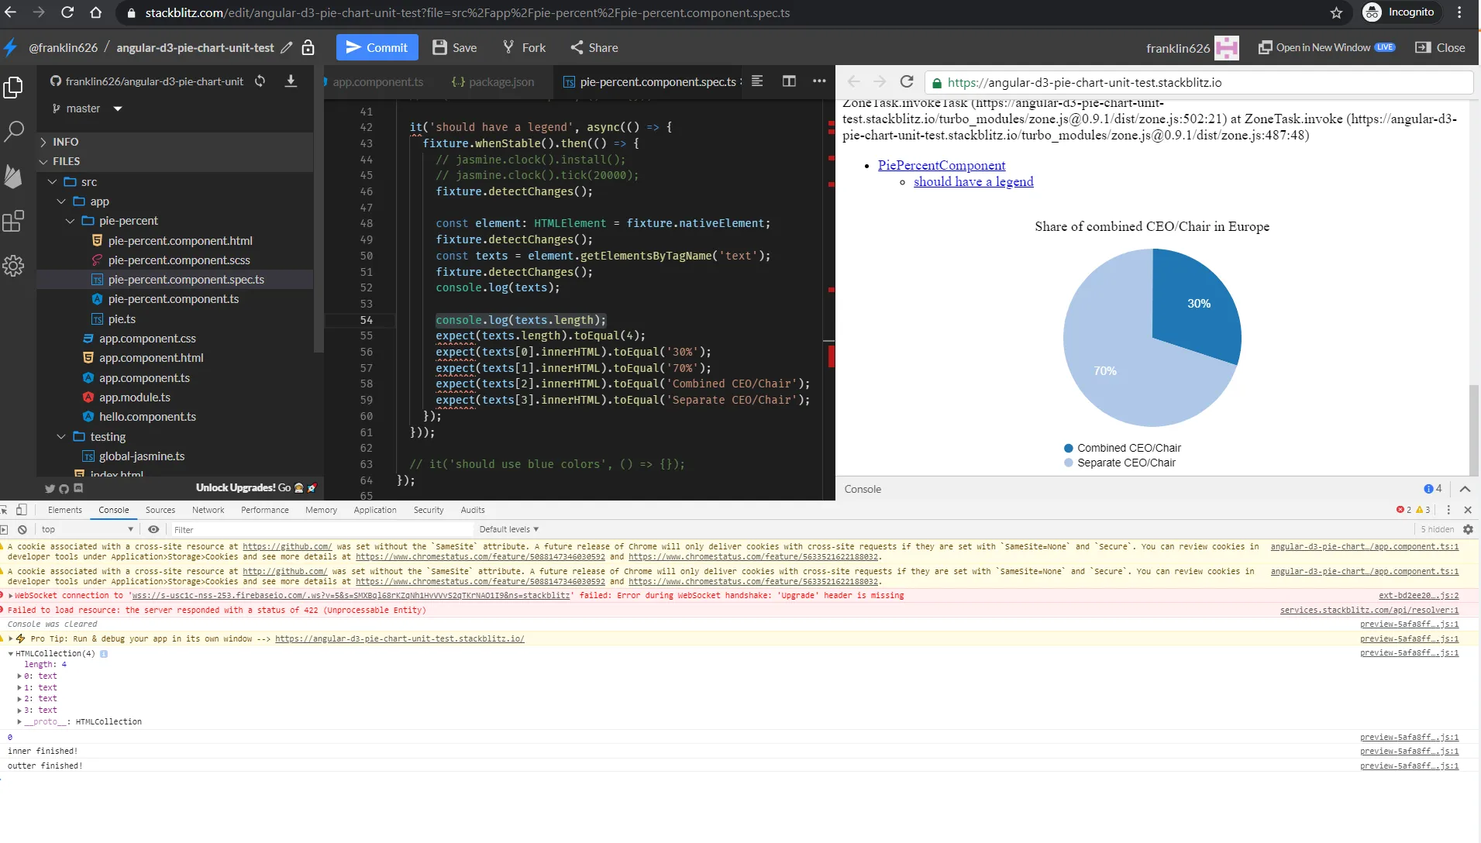Collapse the HTMLCollection(4) console entry
The image size is (1481, 843).
click(x=11, y=654)
